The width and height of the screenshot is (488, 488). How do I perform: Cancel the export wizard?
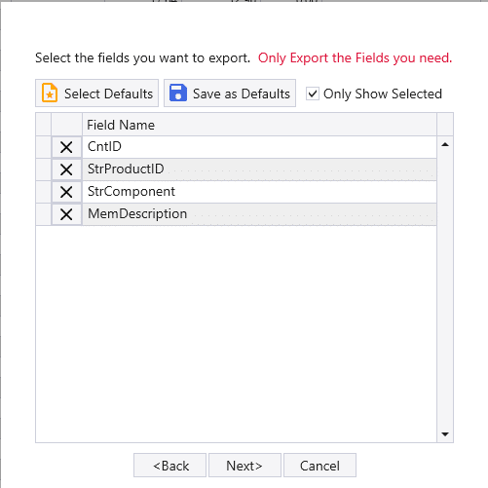tap(319, 466)
